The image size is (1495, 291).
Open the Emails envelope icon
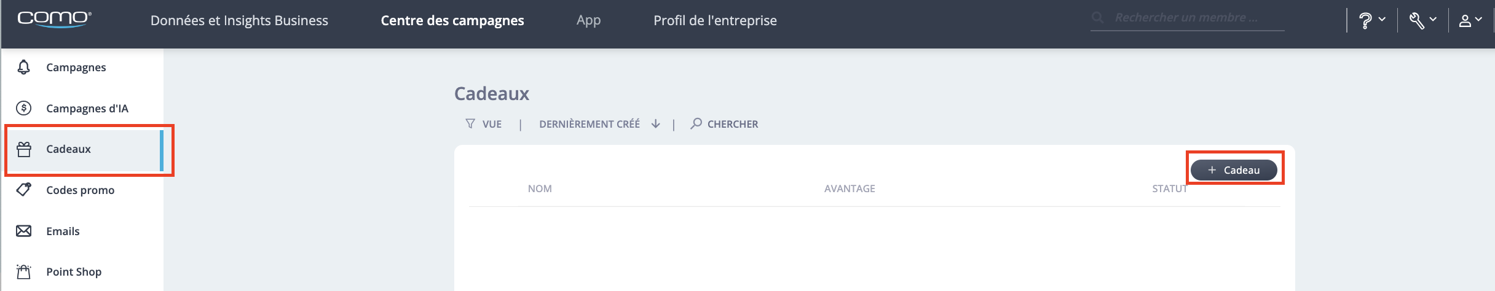[24, 231]
